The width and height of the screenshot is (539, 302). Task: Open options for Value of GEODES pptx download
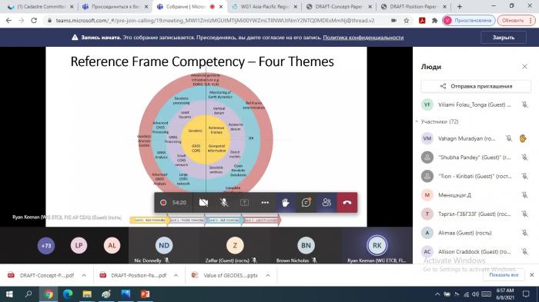(x=268, y=275)
